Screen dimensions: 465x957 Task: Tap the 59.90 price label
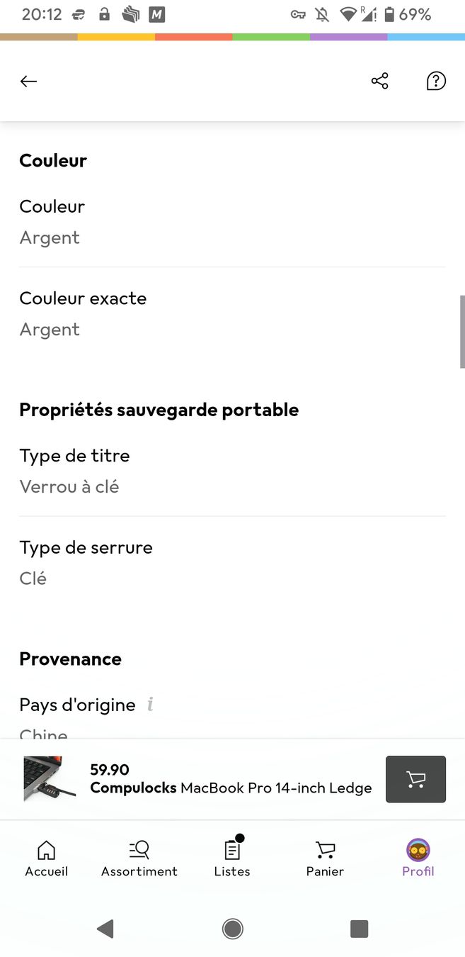[110, 770]
